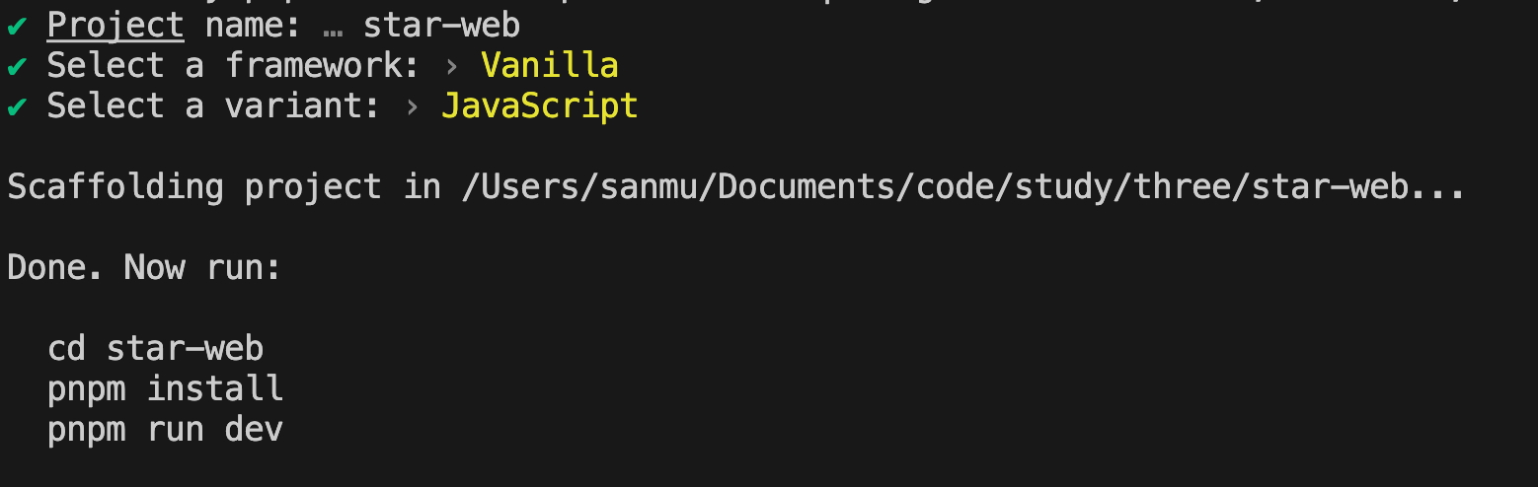
Task: Click the arrow before Vanilla
Action: [452, 67]
